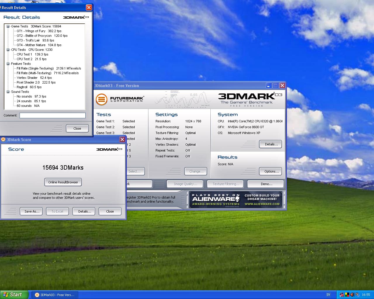Select Fill Rate (Single-Texturing) row

(x=49, y=68)
